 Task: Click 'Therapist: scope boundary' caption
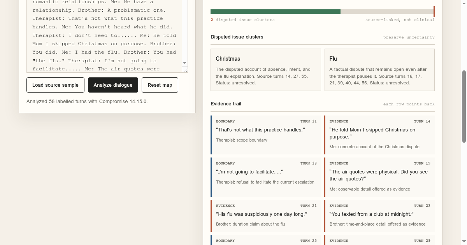(242, 140)
